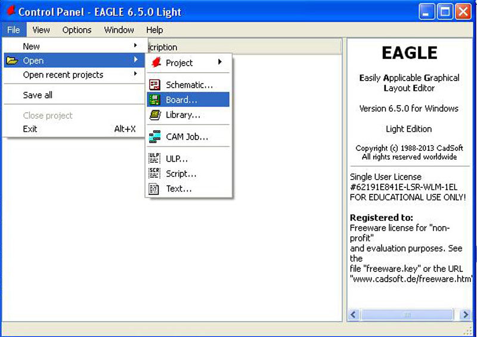
Task: Click the SCR Script icon
Action: (x=154, y=173)
